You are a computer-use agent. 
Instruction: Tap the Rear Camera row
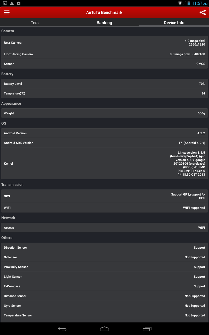[104, 43]
